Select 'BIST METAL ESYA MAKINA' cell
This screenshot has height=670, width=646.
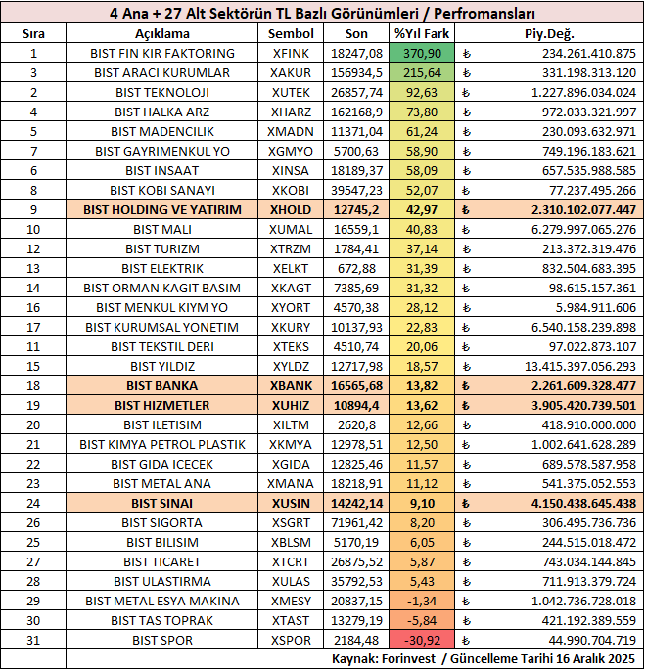pyautogui.click(x=162, y=602)
